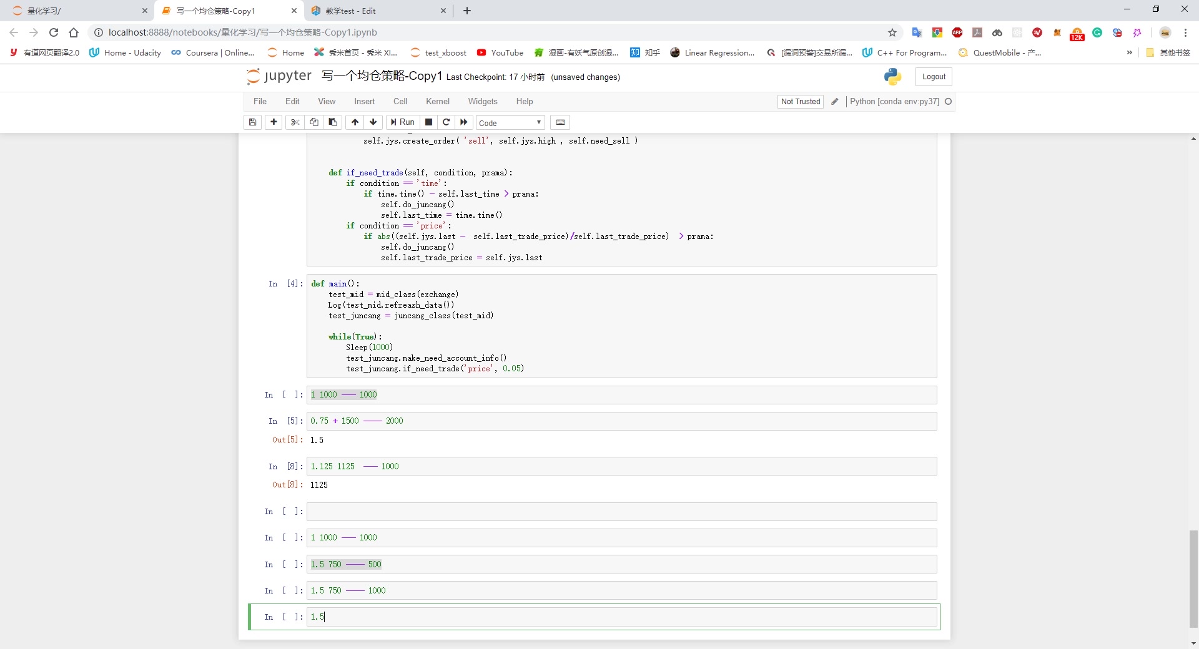Paste cells below in Jupyter toolbar
The height and width of the screenshot is (649, 1199).
(x=333, y=122)
